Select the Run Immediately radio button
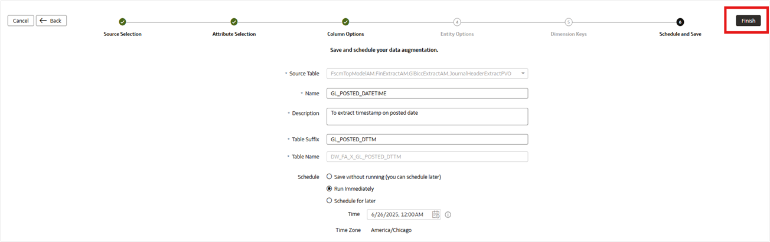This screenshot has height=242, width=770. tap(329, 189)
